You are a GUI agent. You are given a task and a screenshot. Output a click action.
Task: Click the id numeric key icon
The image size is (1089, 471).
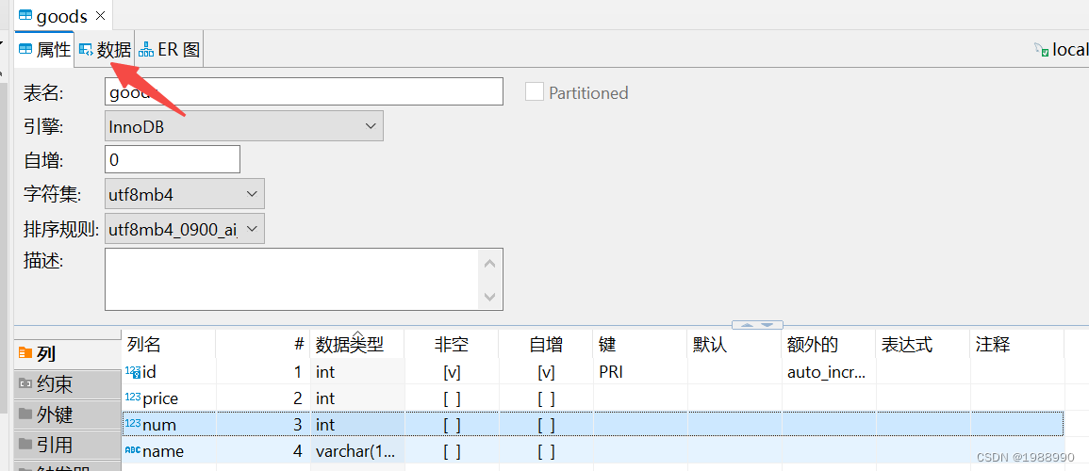click(x=133, y=372)
